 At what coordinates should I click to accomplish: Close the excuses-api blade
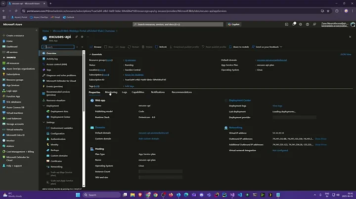click(x=350, y=37)
